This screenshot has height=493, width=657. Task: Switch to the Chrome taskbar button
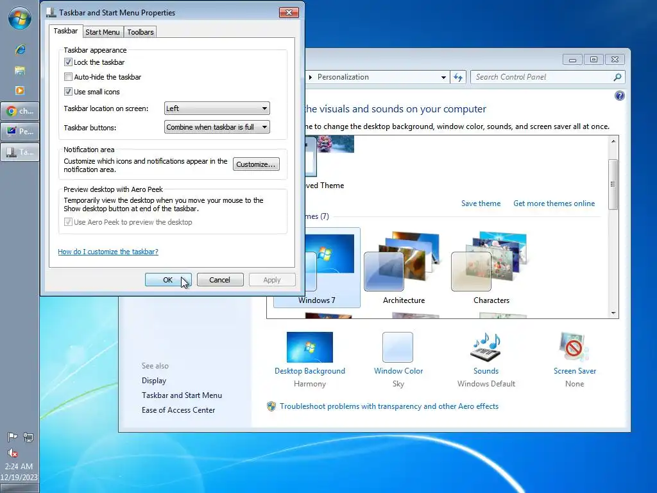(x=20, y=111)
